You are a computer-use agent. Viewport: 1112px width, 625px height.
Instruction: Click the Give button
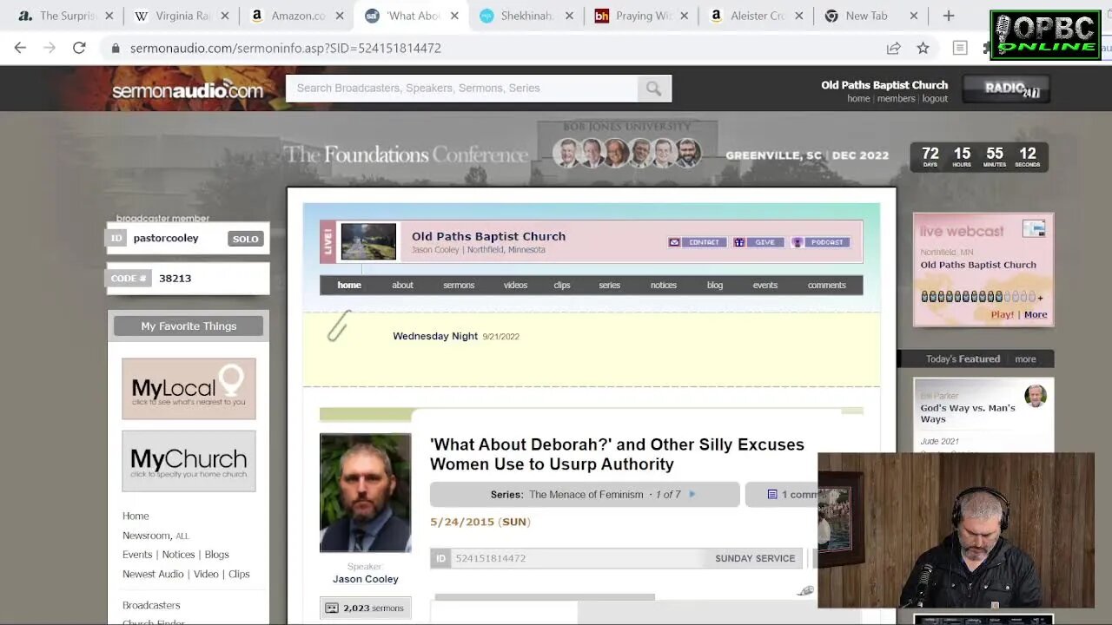click(758, 242)
